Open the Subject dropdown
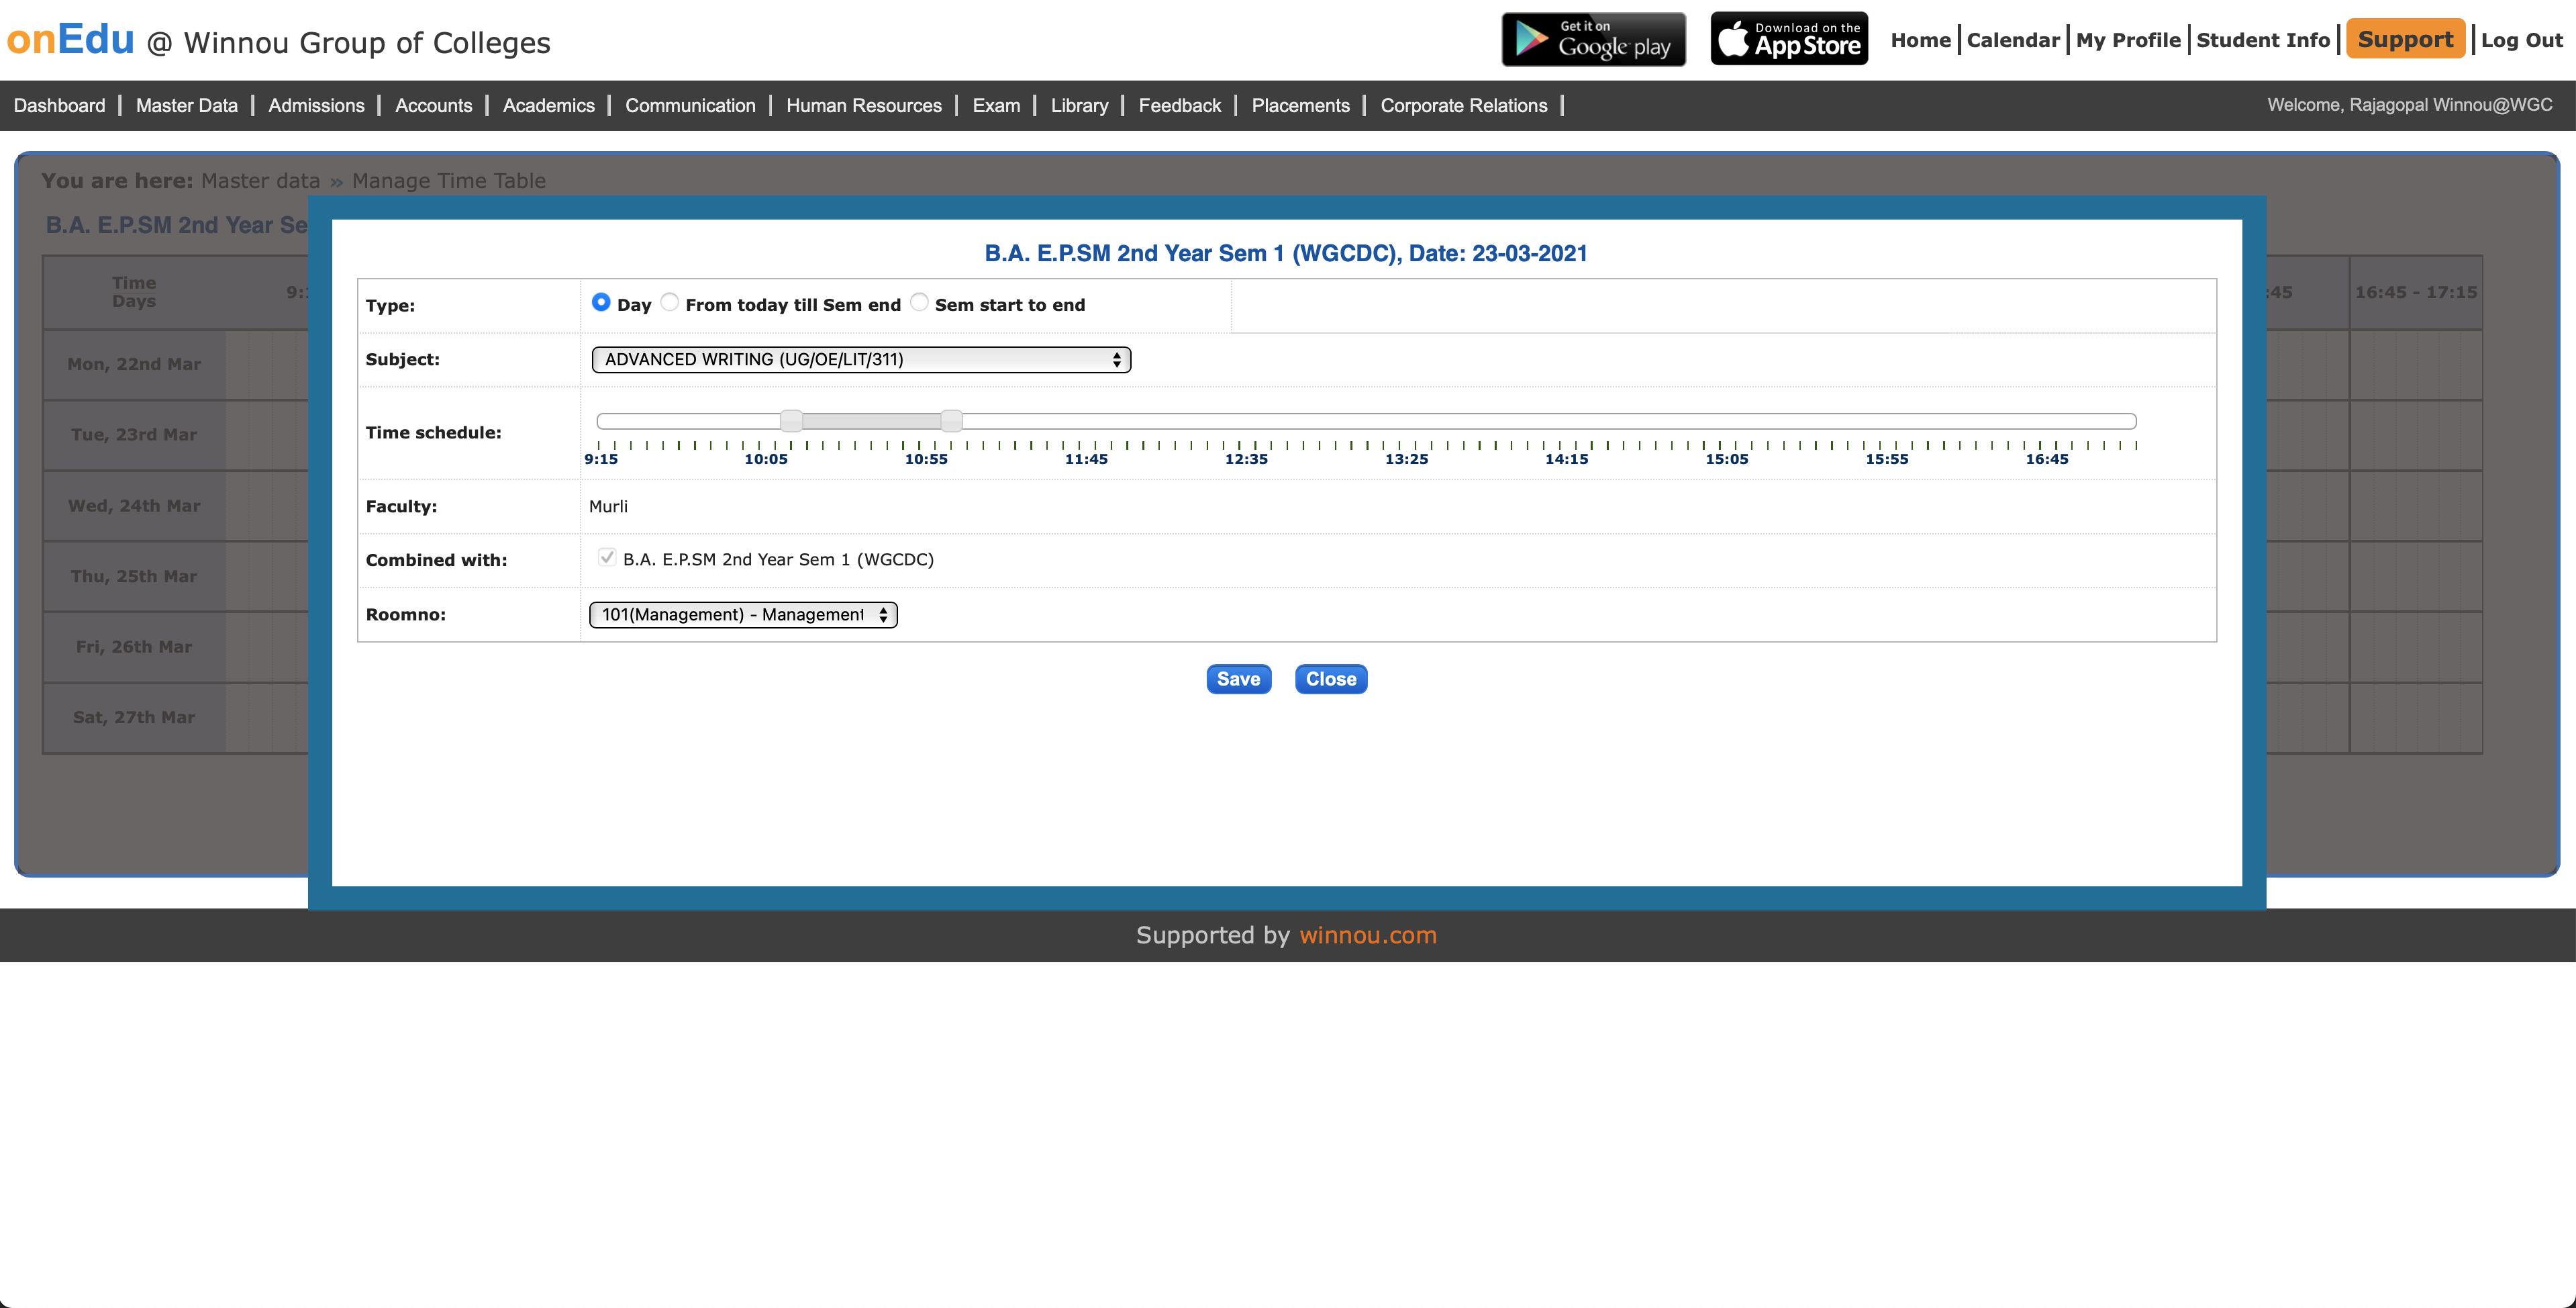The image size is (2576, 1308). click(861, 359)
